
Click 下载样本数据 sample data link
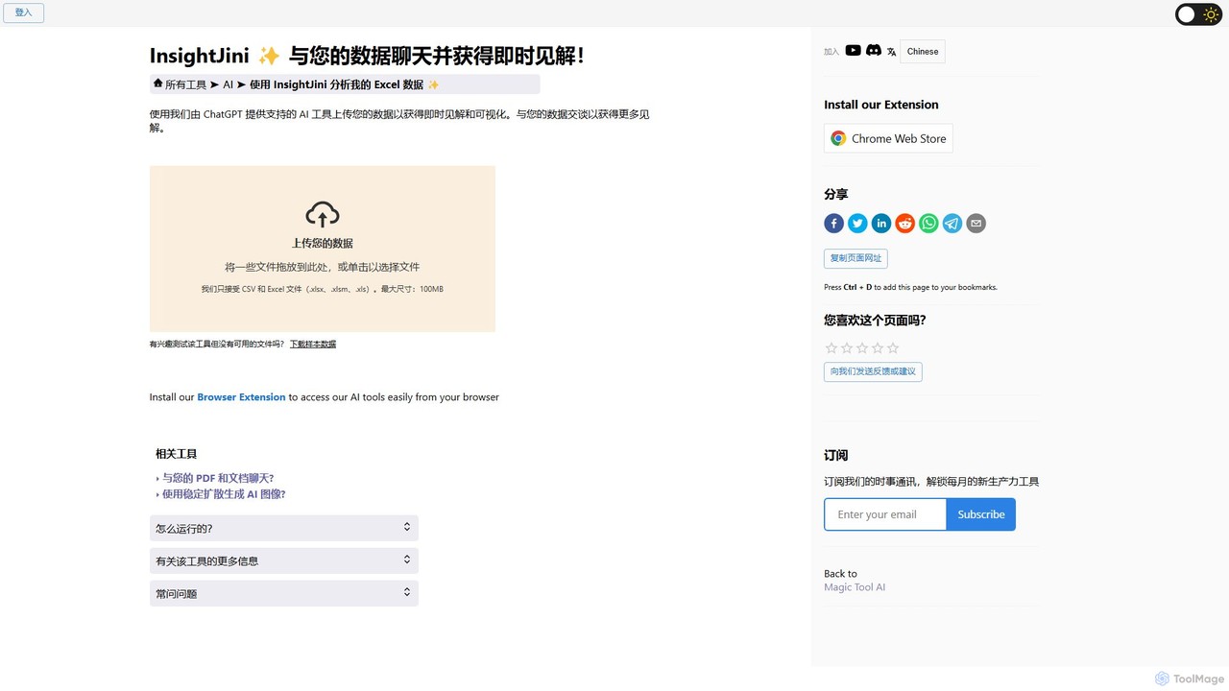(x=313, y=344)
